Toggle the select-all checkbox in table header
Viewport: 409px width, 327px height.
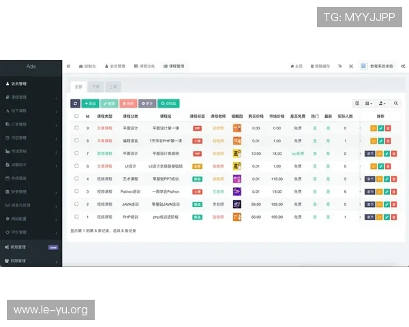click(x=76, y=116)
